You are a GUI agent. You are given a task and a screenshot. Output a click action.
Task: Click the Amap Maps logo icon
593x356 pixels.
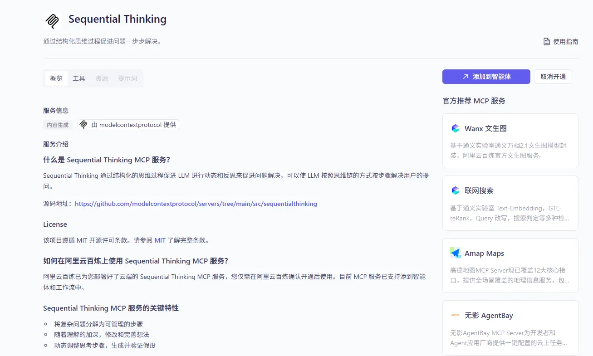click(x=456, y=253)
